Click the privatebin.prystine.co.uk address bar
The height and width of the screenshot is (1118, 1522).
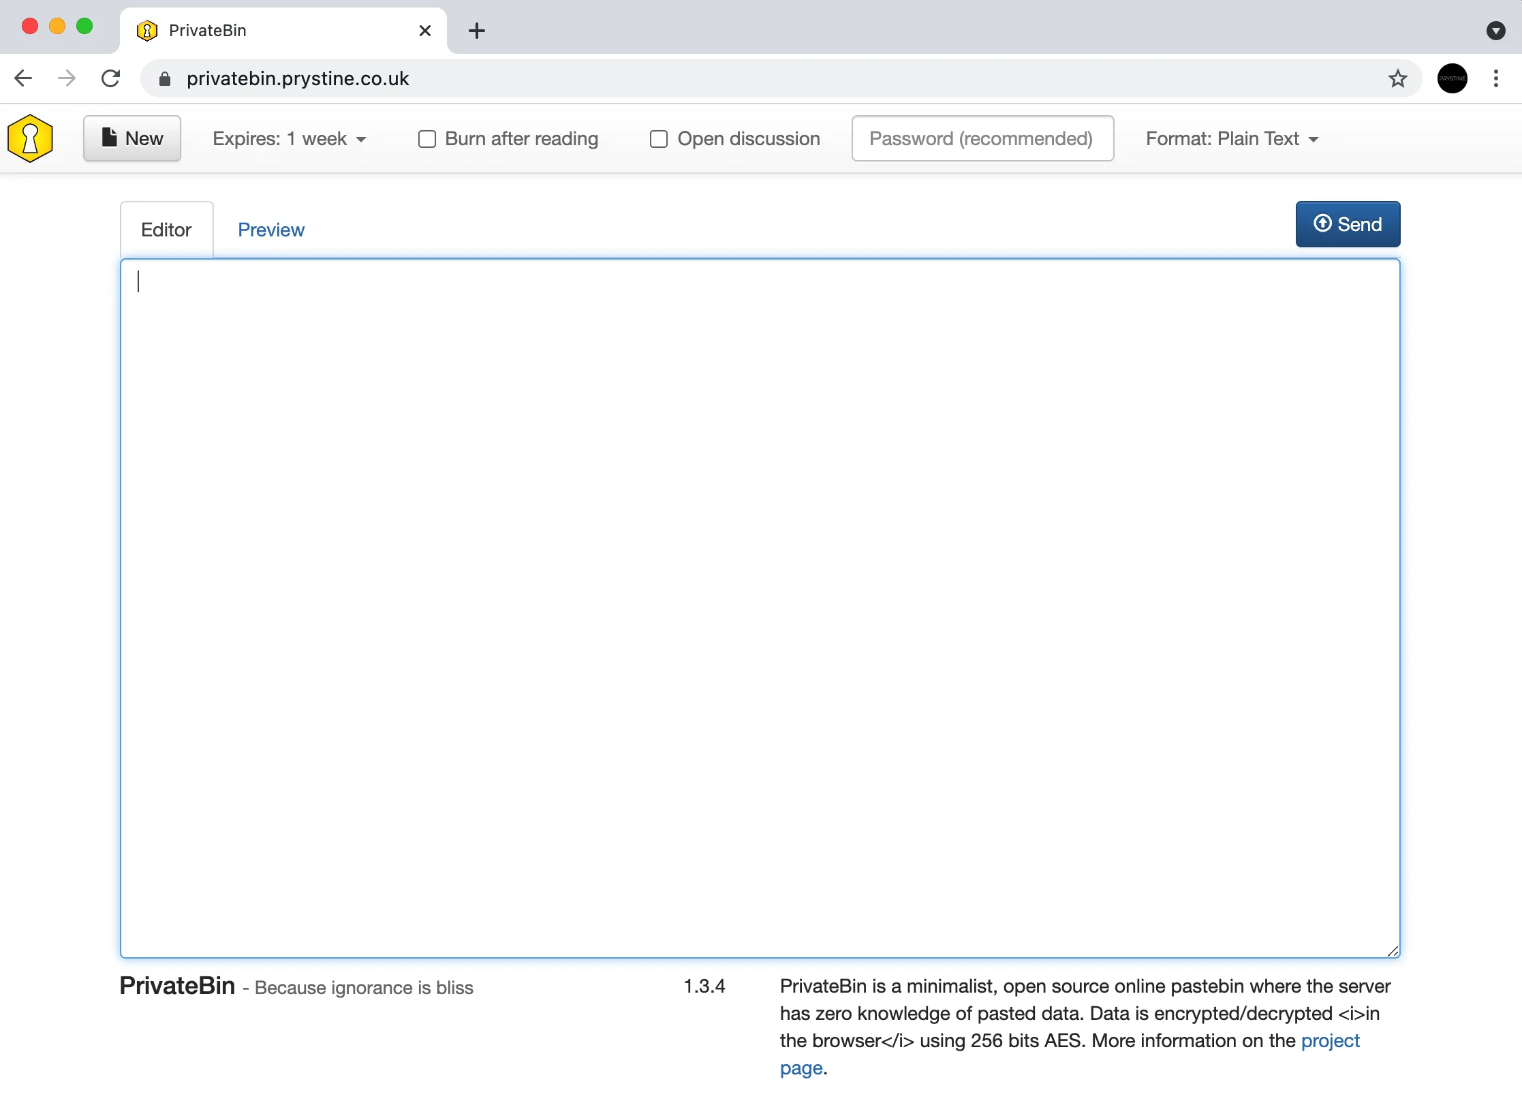click(x=781, y=78)
